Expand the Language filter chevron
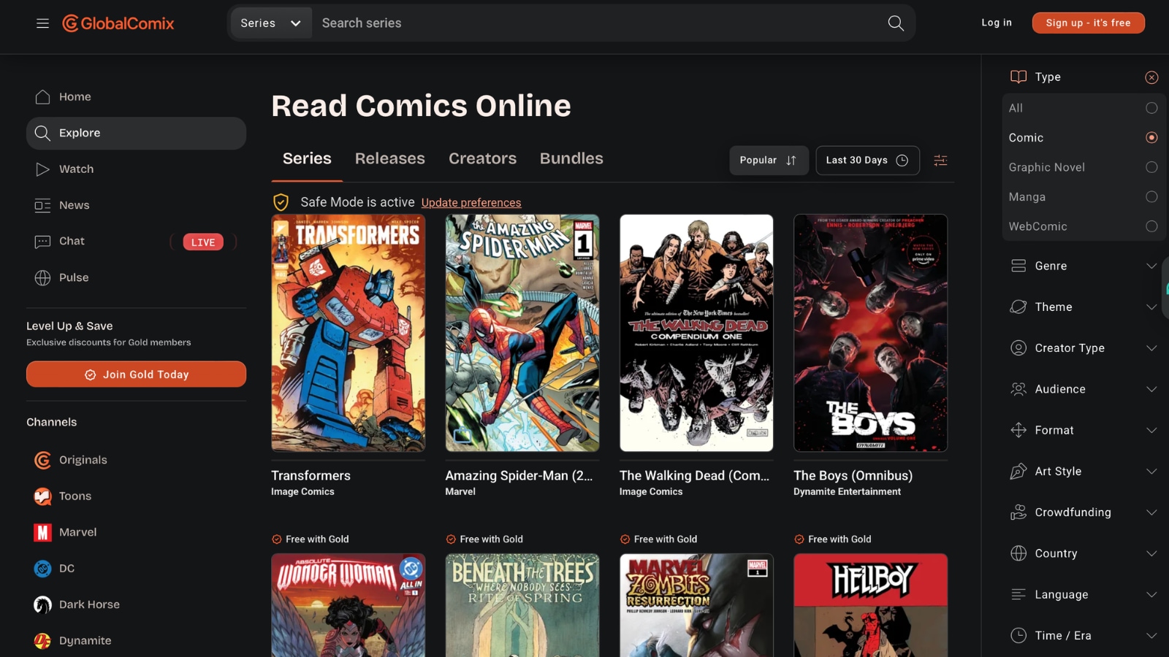The height and width of the screenshot is (657, 1169). [x=1151, y=595]
